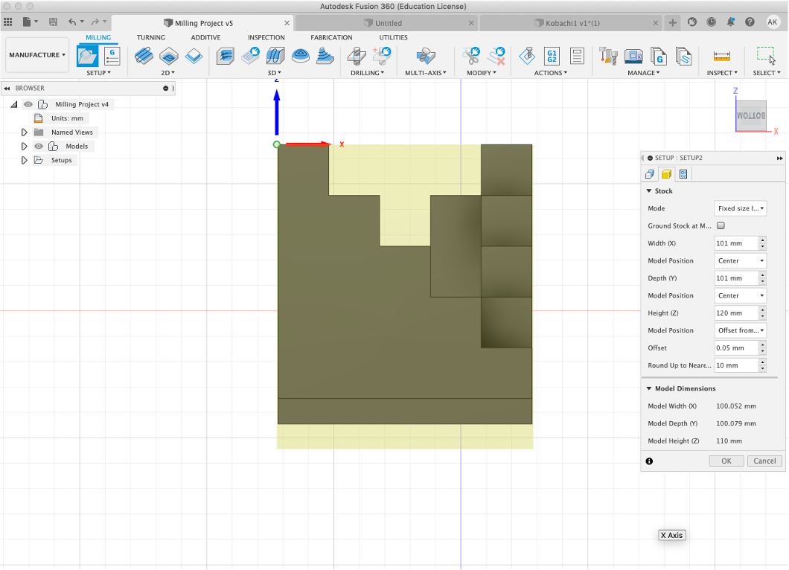The width and height of the screenshot is (789, 570).
Task: Enable Ground Stock at Model Origin checkbox
Action: click(x=721, y=225)
